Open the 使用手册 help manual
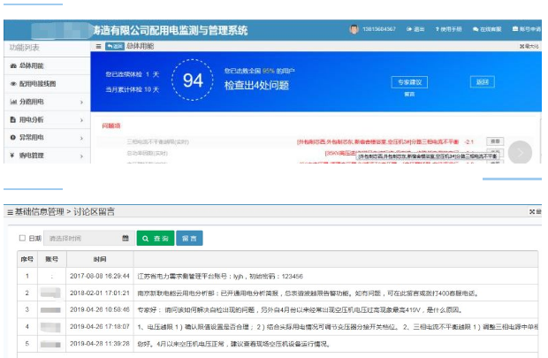This screenshot has width=548, height=358. tap(437, 29)
